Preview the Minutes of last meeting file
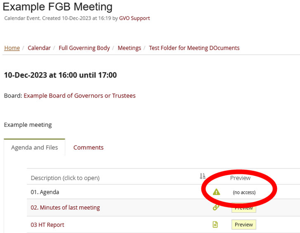Viewport: 300px width, 233px height. [243, 208]
